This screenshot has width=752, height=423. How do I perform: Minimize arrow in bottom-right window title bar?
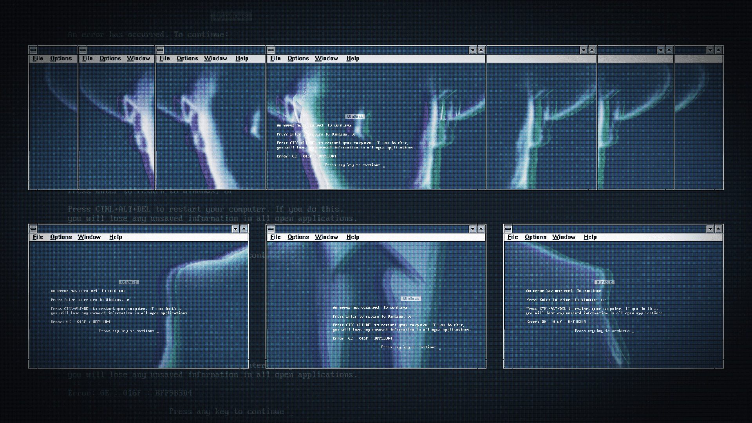(x=710, y=229)
